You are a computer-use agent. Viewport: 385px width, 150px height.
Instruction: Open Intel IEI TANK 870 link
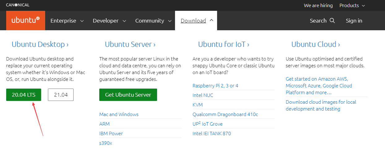point(212,134)
